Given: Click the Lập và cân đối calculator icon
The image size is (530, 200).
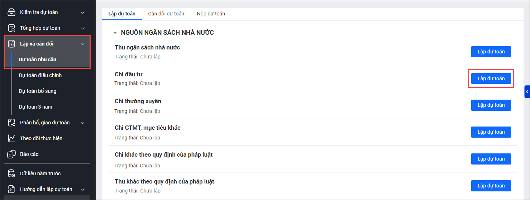Looking at the screenshot, I should 12,44.
